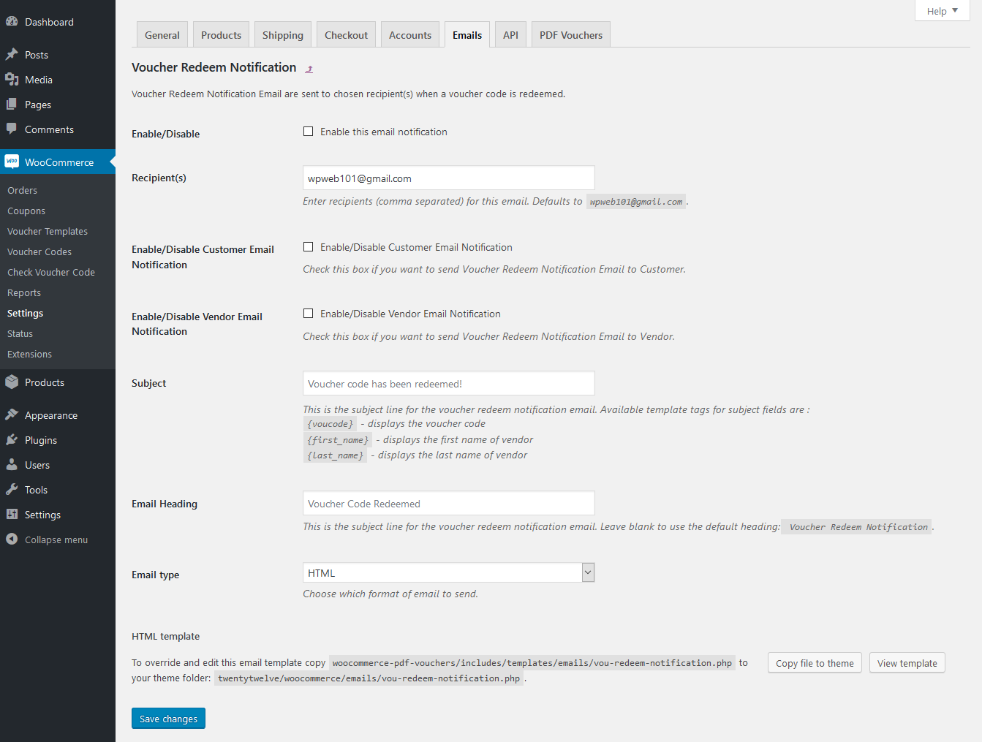Toggle Vendor Email Notification checkbox
Screen dimensions: 982x742
coord(309,314)
